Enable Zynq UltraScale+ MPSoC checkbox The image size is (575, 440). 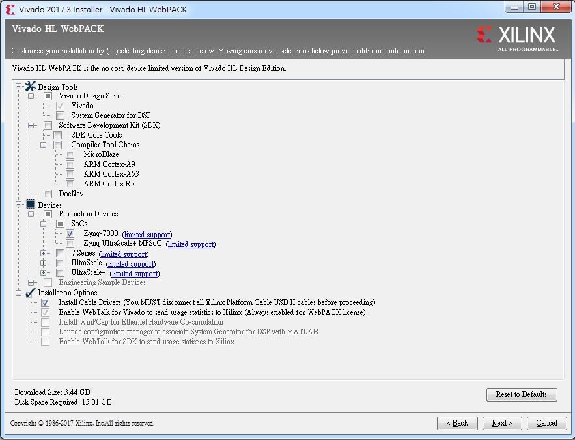tap(70, 243)
